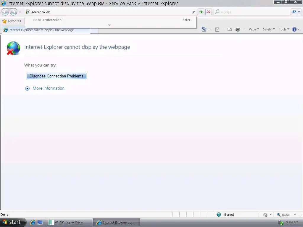Viewport: 303px width, 227px height.
Task: Click the Home icon in command bar
Action: [x=204, y=29]
